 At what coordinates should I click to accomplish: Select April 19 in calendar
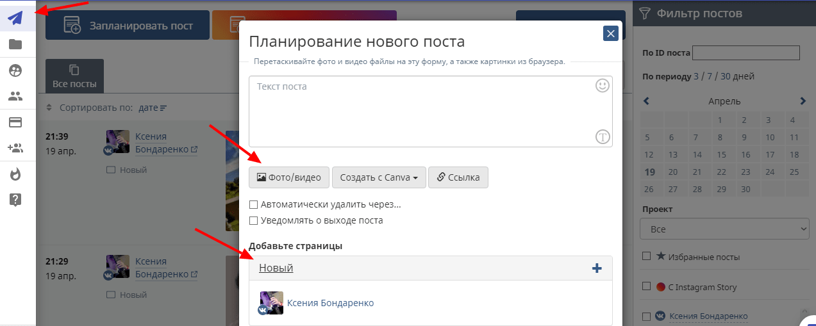[650, 172]
